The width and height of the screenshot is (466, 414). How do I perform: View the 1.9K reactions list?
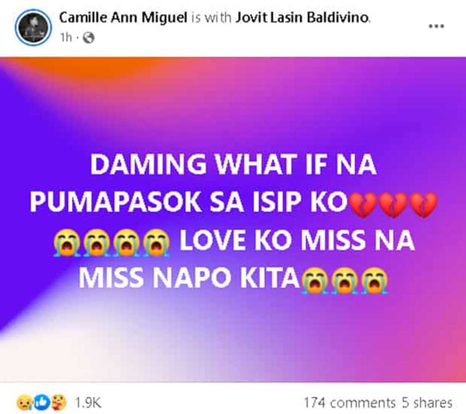(x=88, y=403)
